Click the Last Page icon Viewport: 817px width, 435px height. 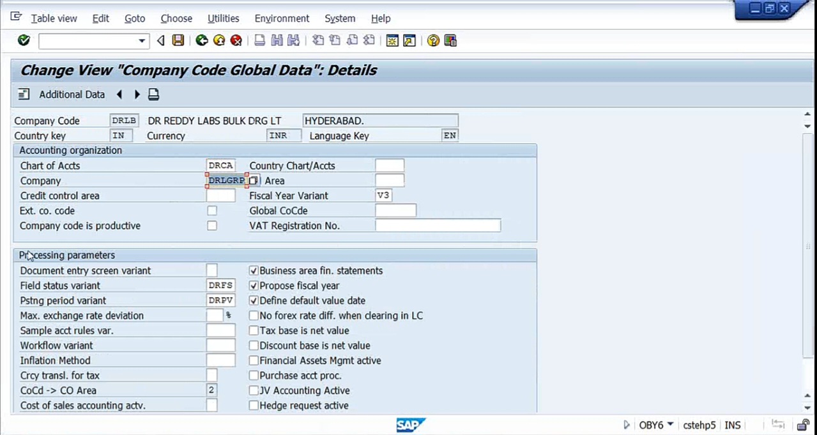[369, 41]
